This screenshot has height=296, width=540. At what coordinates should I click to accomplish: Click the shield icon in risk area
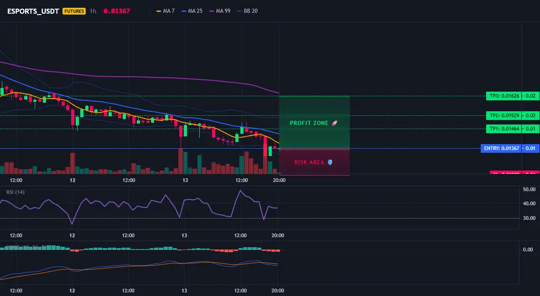pyautogui.click(x=330, y=162)
